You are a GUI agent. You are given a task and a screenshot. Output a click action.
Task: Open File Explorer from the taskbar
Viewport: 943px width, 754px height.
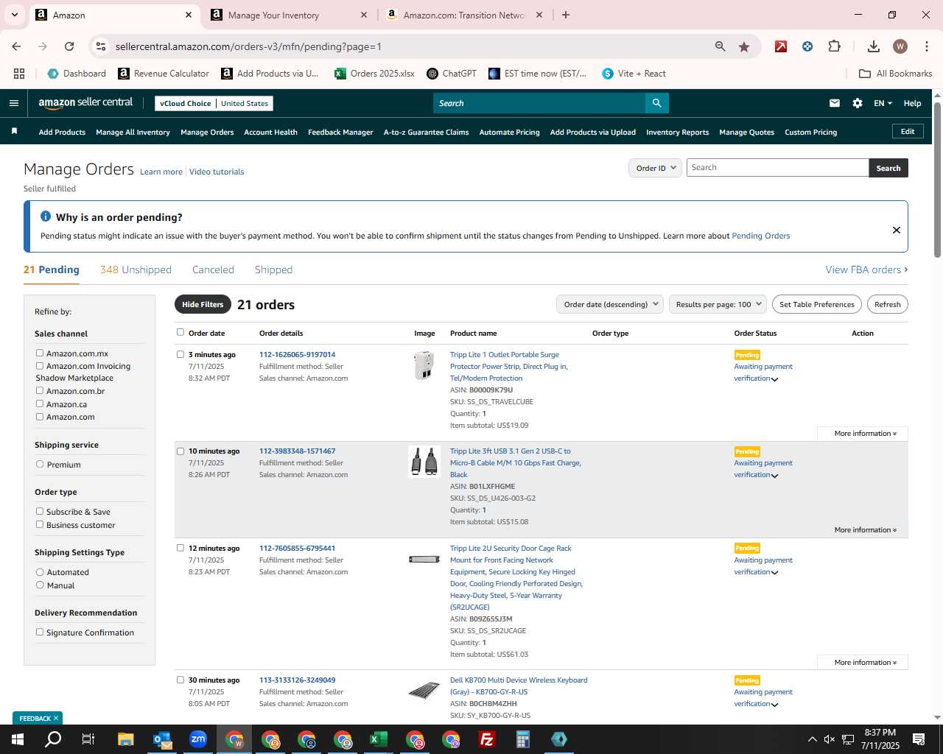pos(125,739)
